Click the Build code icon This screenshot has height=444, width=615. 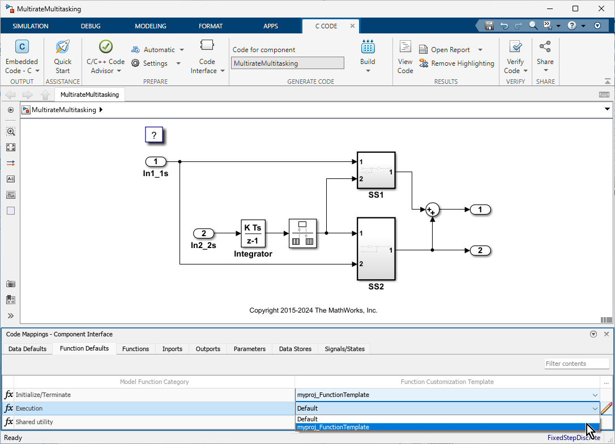pos(368,47)
